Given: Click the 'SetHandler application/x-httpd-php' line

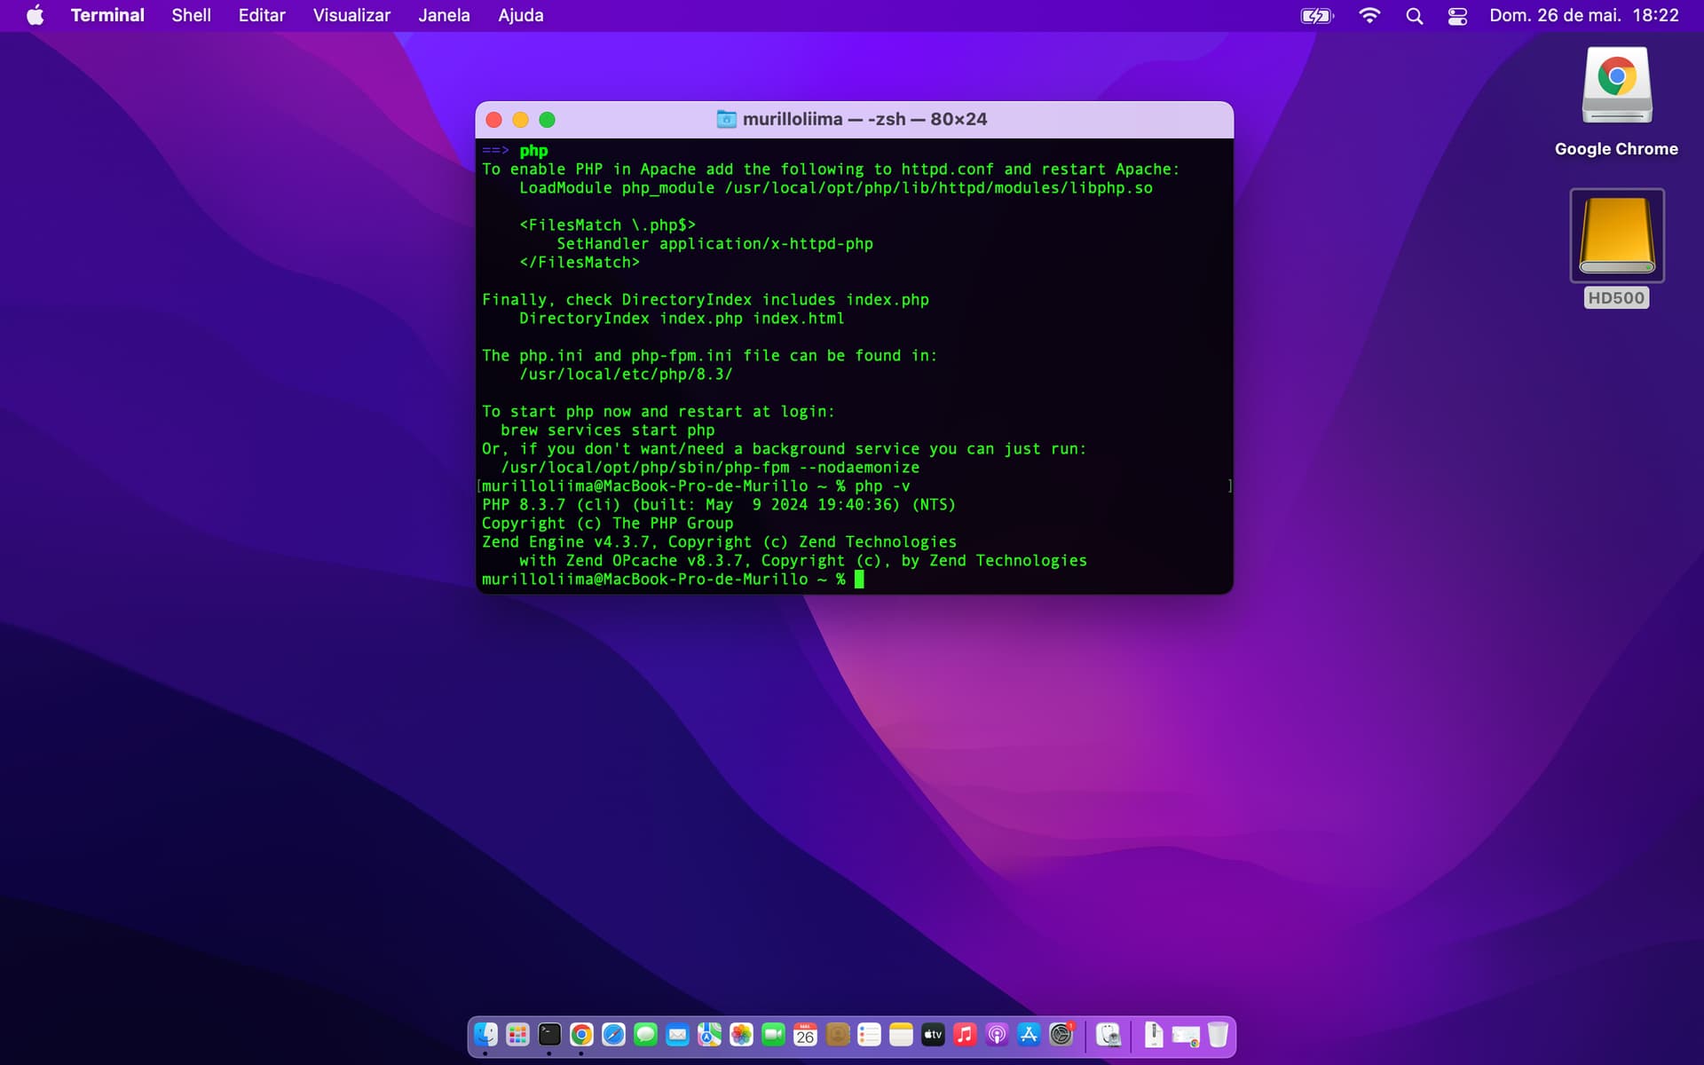Looking at the screenshot, I should [714, 244].
